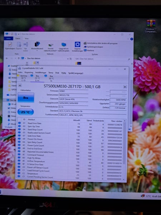Go to next disk with right arrow
The height and width of the screenshot is (215, 161).
coord(125,87)
